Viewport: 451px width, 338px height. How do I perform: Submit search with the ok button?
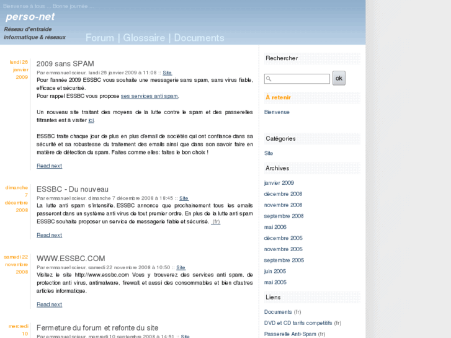click(339, 78)
